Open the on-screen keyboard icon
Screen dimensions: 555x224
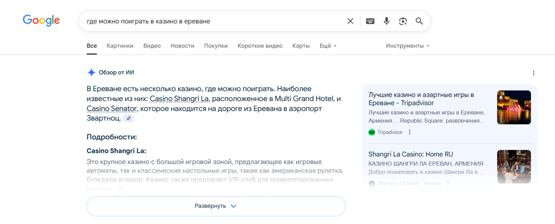(370, 21)
